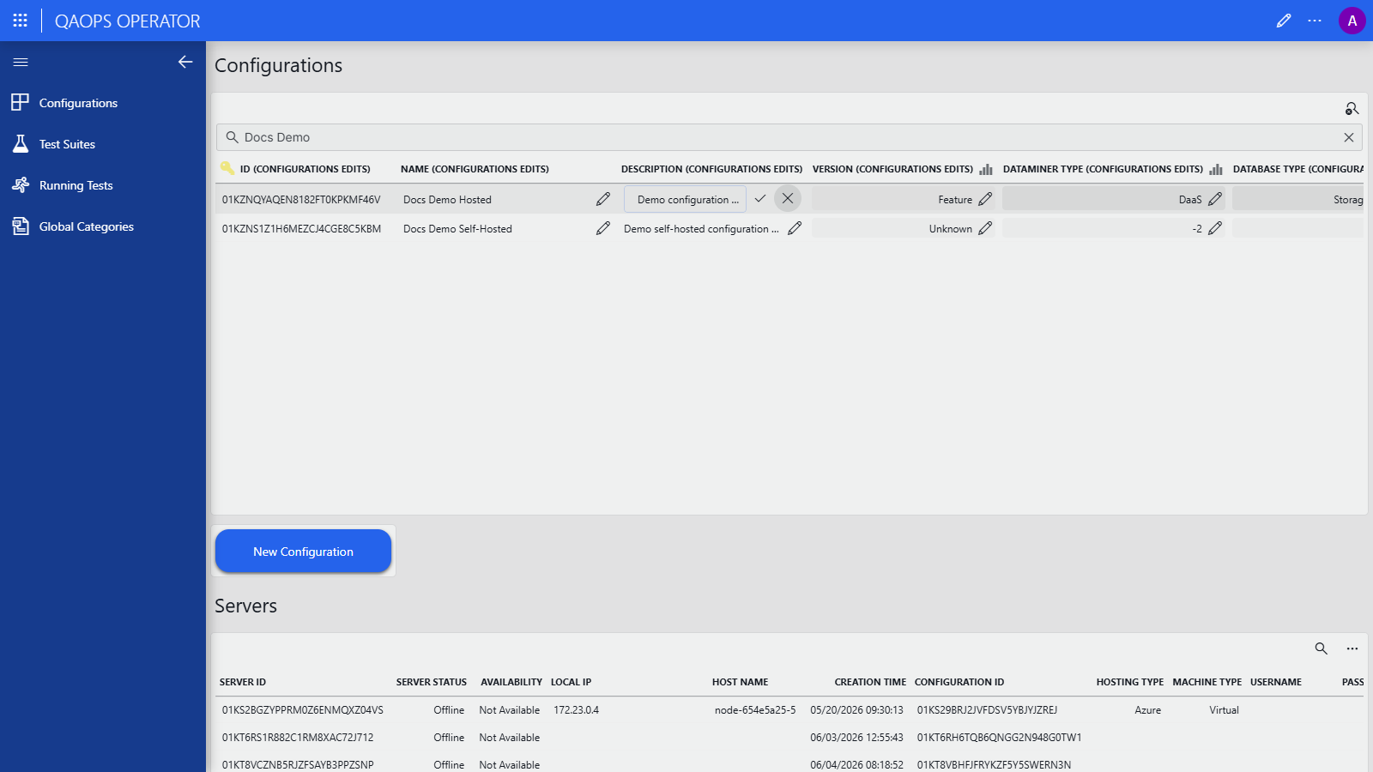Select ID 01KZNS1Z1H6MEZCJ4CGE8C5KBM

pyautogui.click(x=301, y=229)
